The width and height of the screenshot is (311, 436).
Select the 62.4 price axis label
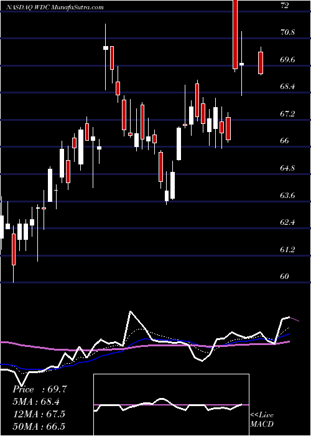(x=287, y=222)
